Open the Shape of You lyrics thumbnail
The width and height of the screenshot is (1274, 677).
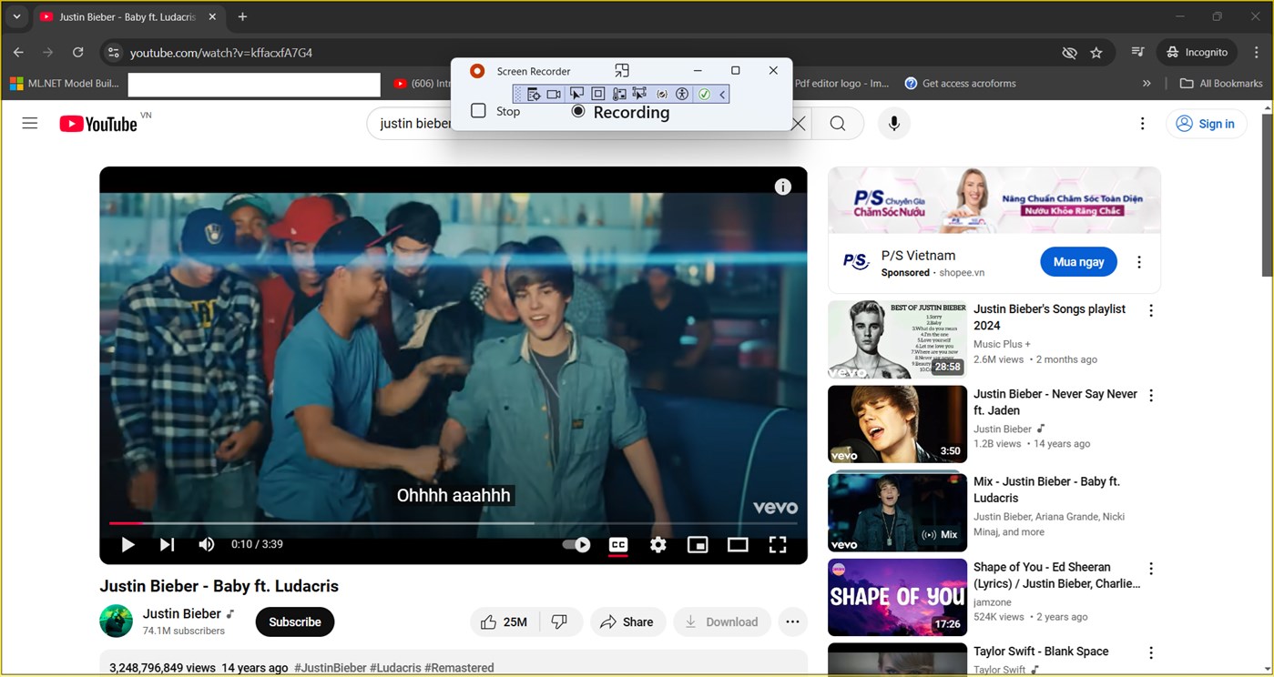pos(896,596)
